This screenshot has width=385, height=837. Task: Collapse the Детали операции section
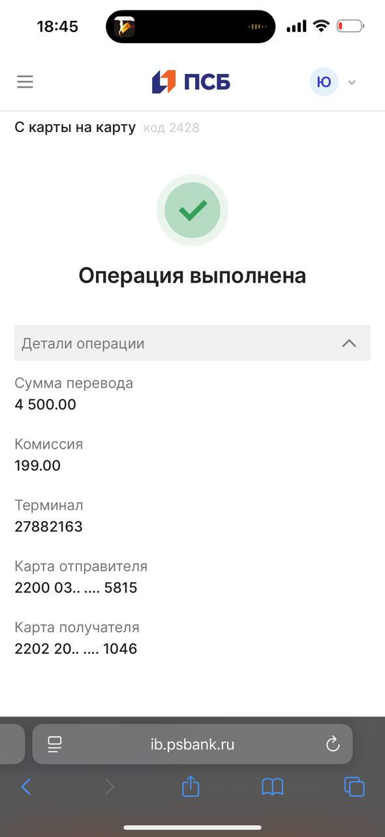[349, 343]
